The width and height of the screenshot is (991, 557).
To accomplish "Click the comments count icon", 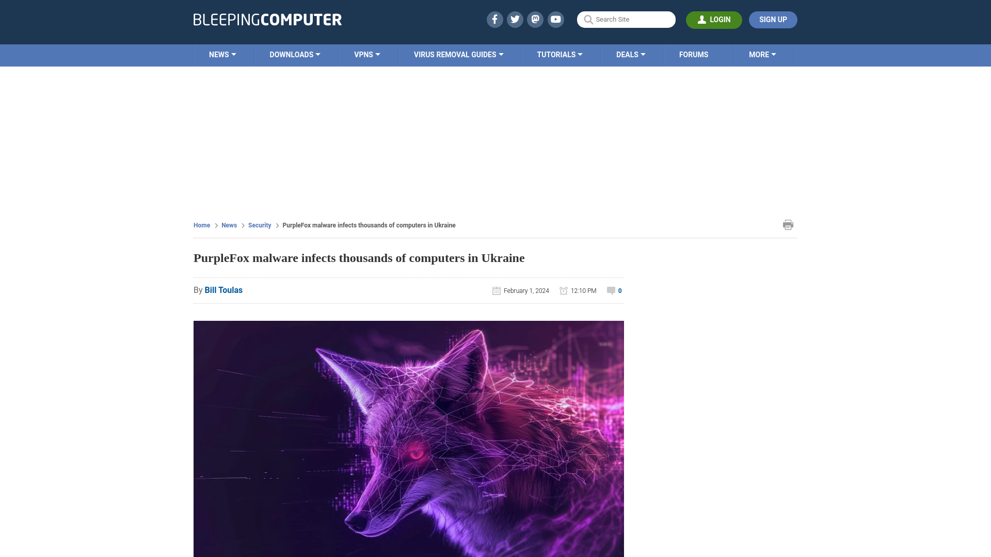I will (611, 290).
